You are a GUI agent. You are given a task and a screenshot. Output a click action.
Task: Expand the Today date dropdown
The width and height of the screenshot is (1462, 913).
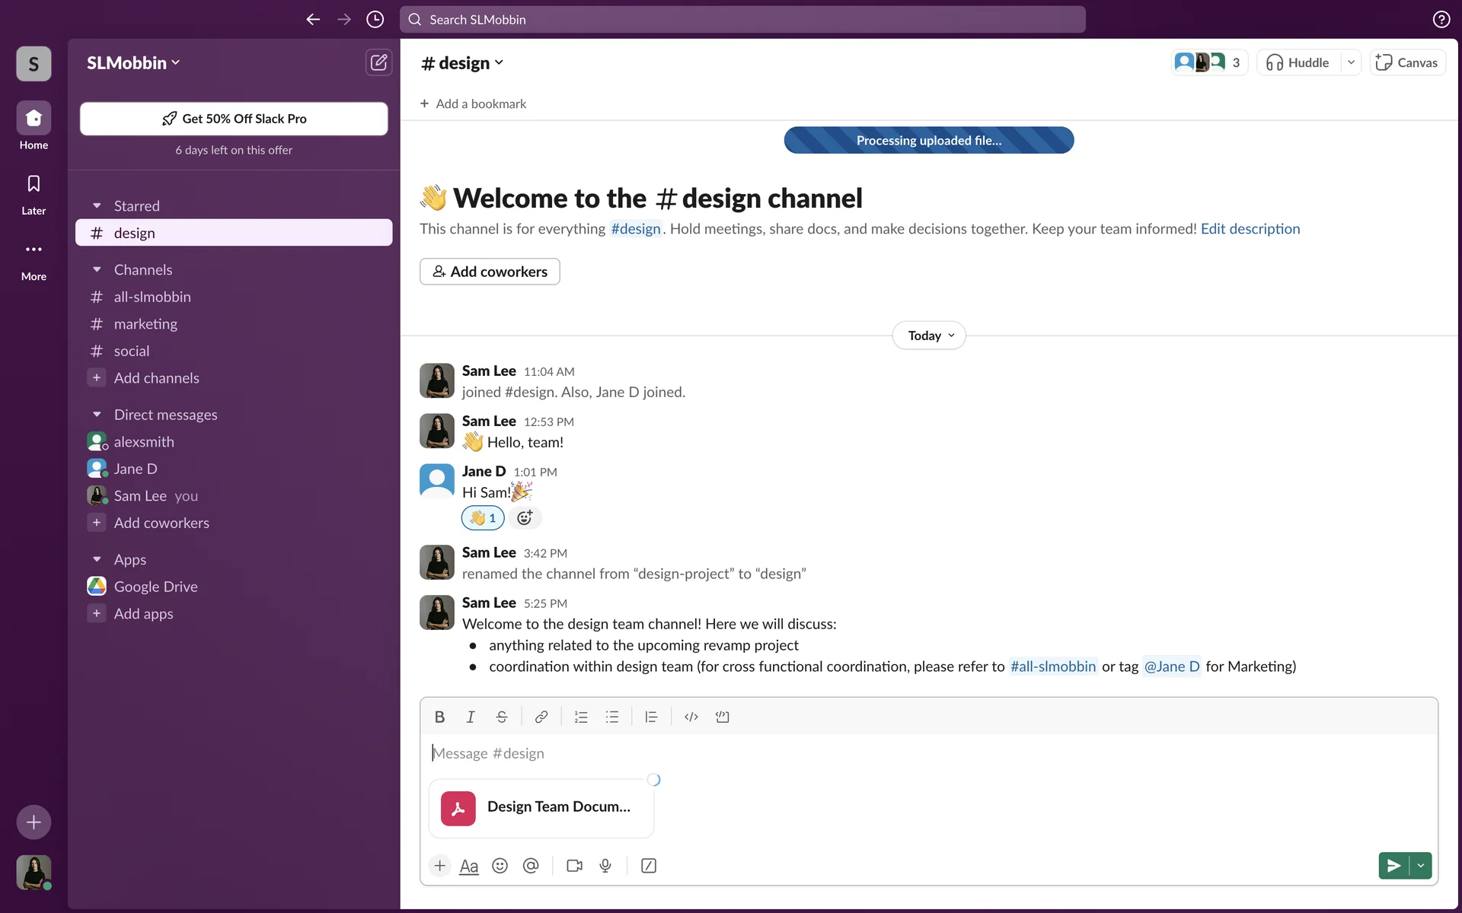point(929,336)
